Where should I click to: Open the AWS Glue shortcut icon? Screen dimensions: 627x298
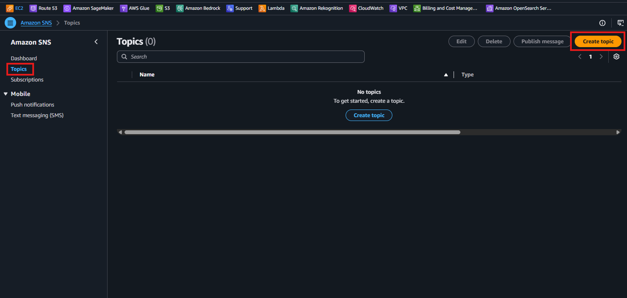tap(124, 8)
